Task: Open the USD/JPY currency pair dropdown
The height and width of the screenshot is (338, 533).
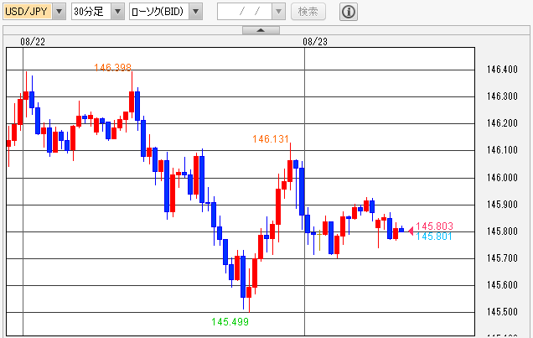Action: [60, 12]
